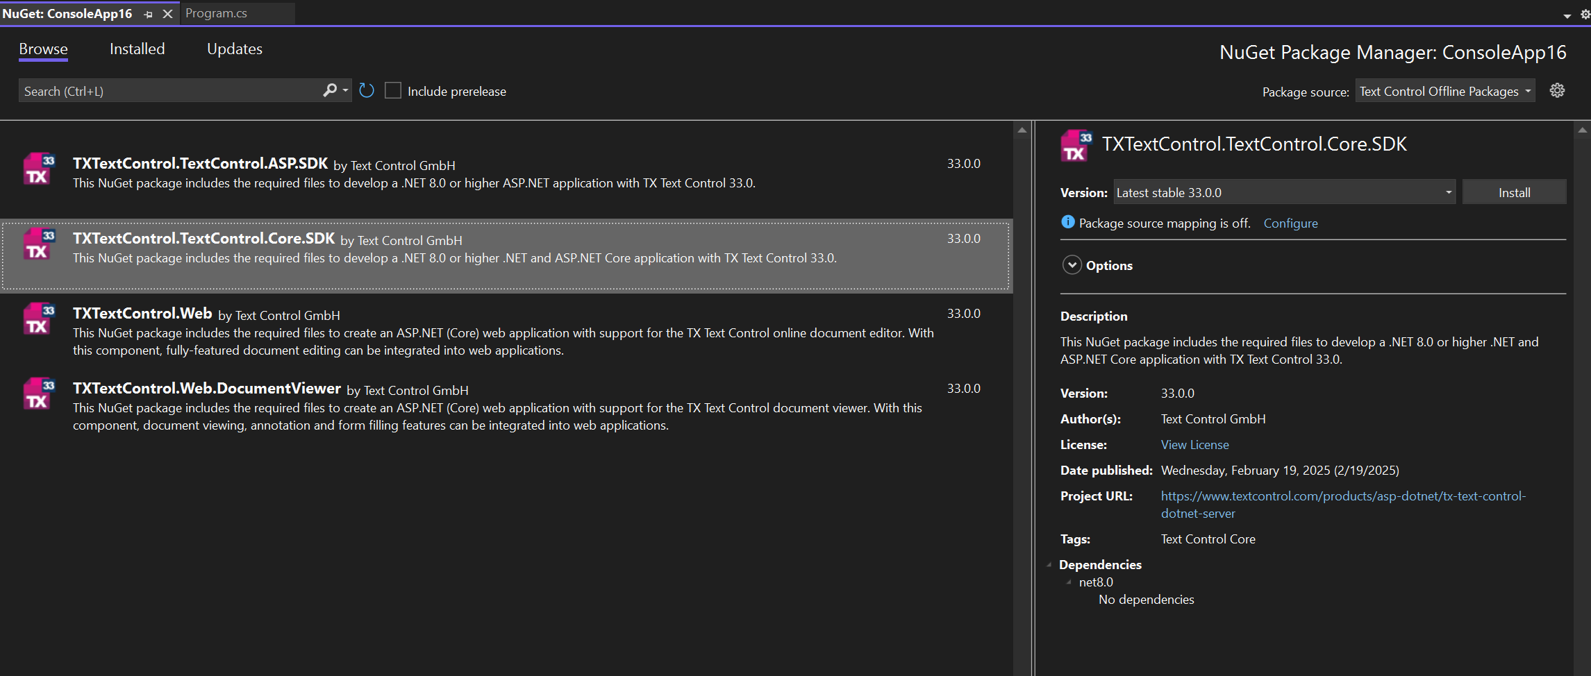
Task: Click the TXTextControl.TextControl.Core.SDK list icon
Action: (x=39, y=244)
